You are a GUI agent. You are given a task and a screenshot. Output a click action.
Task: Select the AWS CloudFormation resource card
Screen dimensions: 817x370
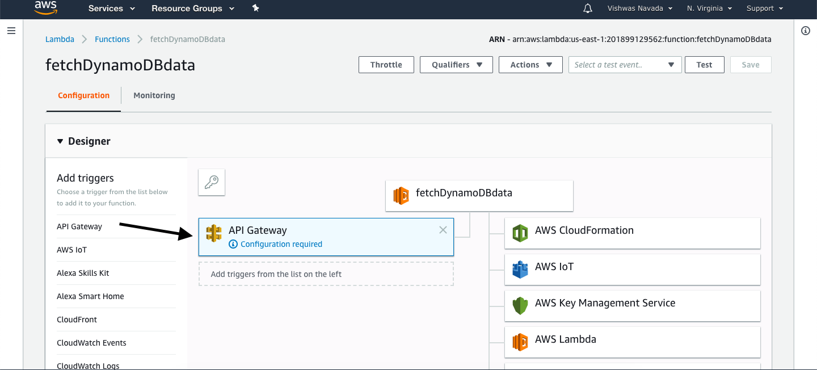(633, 233)
